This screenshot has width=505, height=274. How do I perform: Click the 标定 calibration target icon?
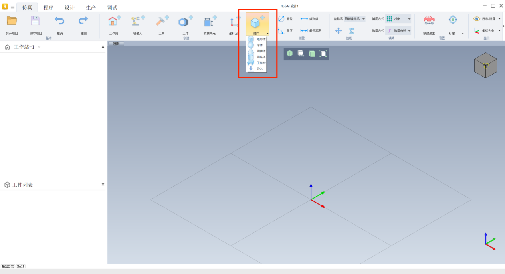point(452,21)
